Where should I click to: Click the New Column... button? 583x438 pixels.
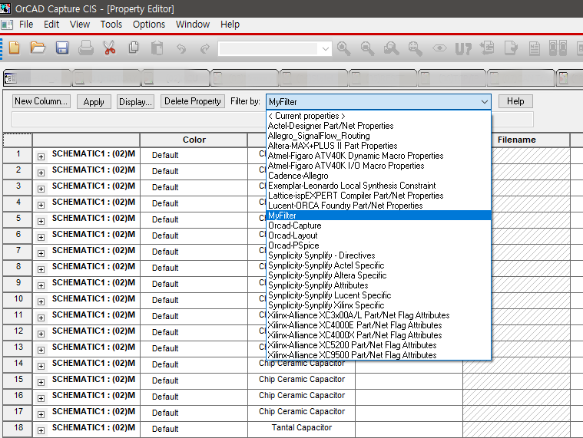tap(41, 101)
